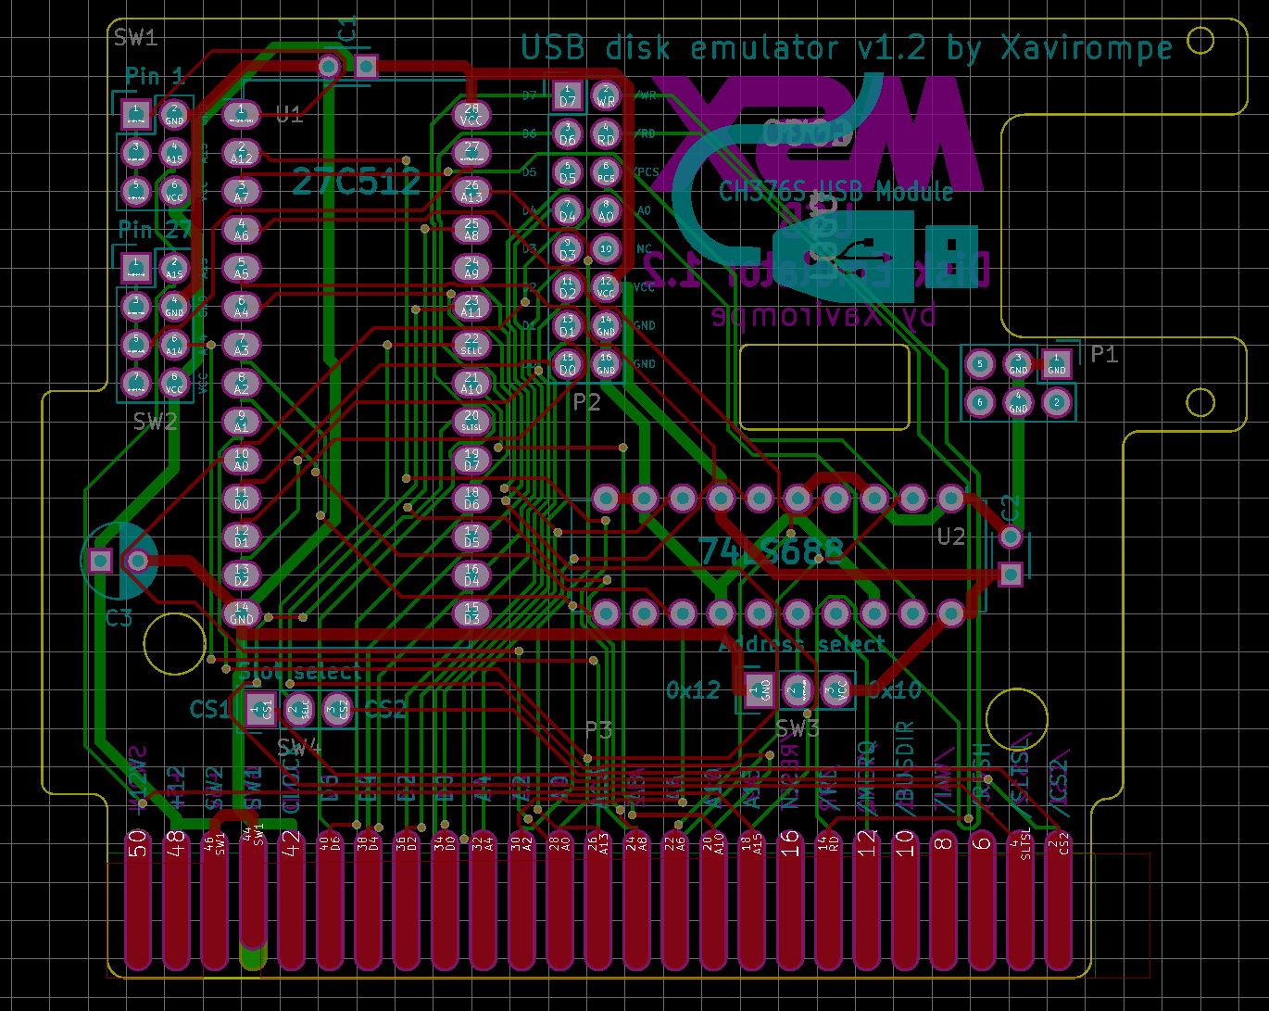Select square pad of capacitor C3
The image size is (1269, 1011).
click(x=100, y=561)
